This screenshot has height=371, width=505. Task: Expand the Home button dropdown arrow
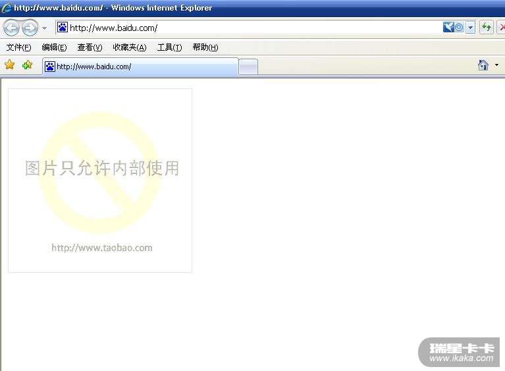(x=496, y=65)
